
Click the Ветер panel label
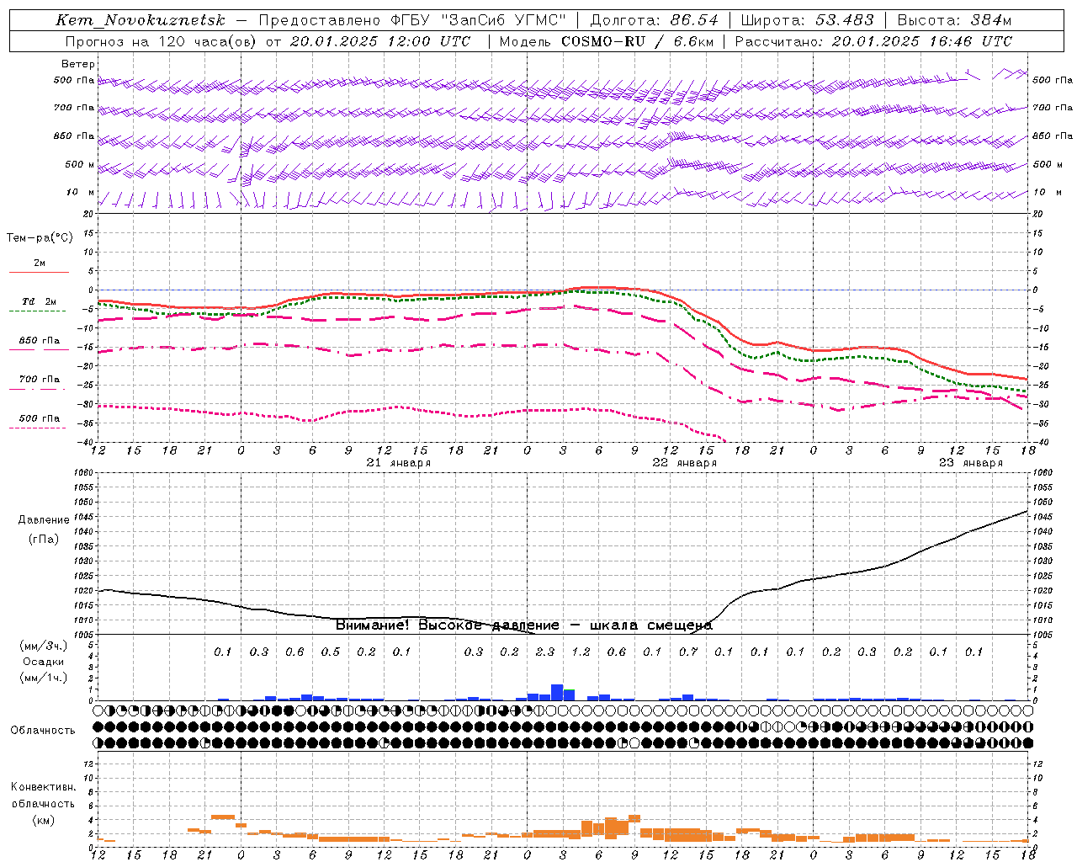point(78,64)
